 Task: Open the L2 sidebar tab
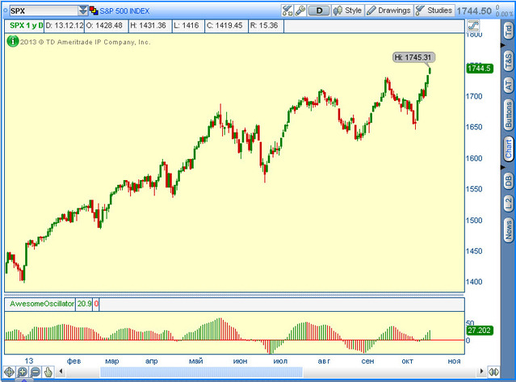point(509,203)
